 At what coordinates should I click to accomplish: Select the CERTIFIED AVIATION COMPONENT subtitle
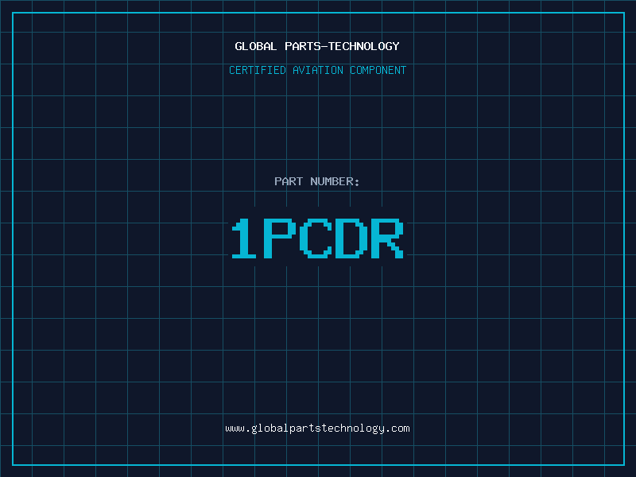(x=317, y=70)
